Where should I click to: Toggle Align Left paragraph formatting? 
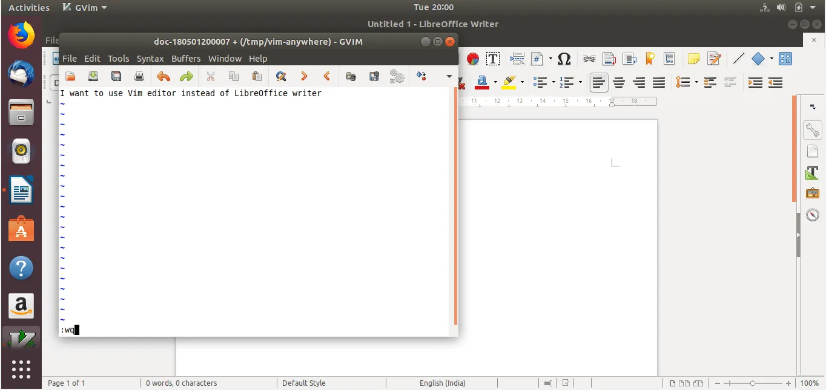[x=599, y=82]
